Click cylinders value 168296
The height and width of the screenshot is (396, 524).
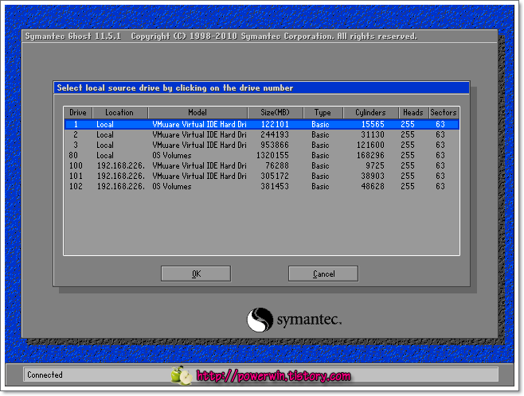[370, 156]
